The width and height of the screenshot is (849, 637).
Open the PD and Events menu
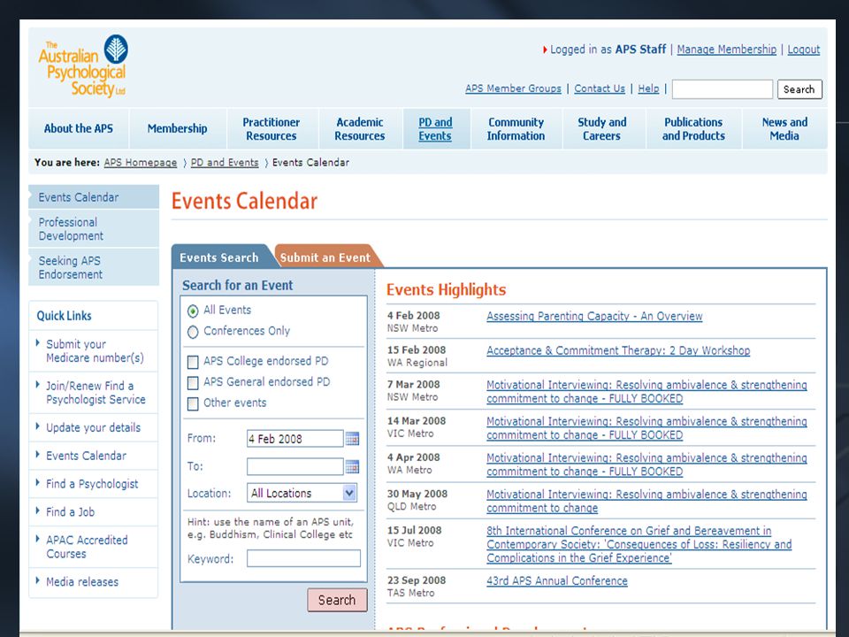pyautogui.click(x=435, y=129)
